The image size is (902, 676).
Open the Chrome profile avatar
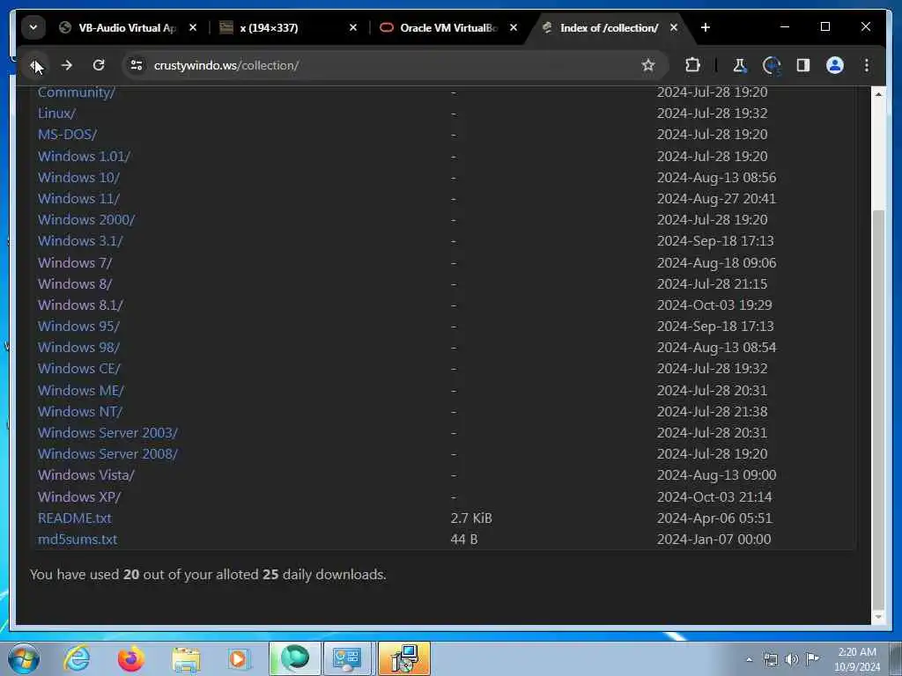(x=835, y=65)
